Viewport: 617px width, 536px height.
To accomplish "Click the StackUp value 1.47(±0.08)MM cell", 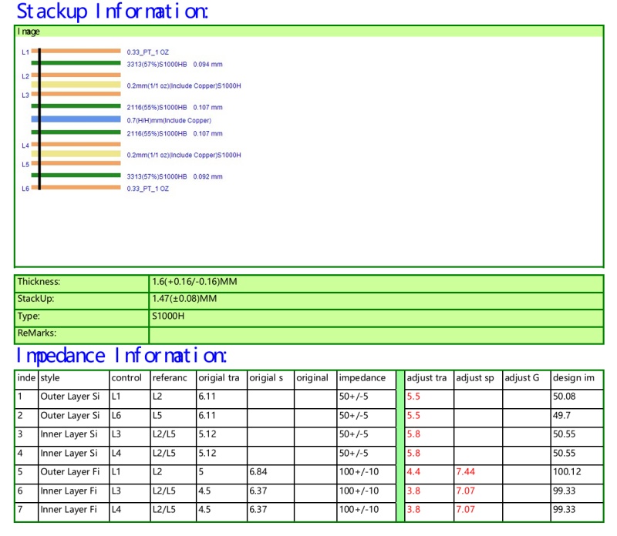I will [376, 299].
